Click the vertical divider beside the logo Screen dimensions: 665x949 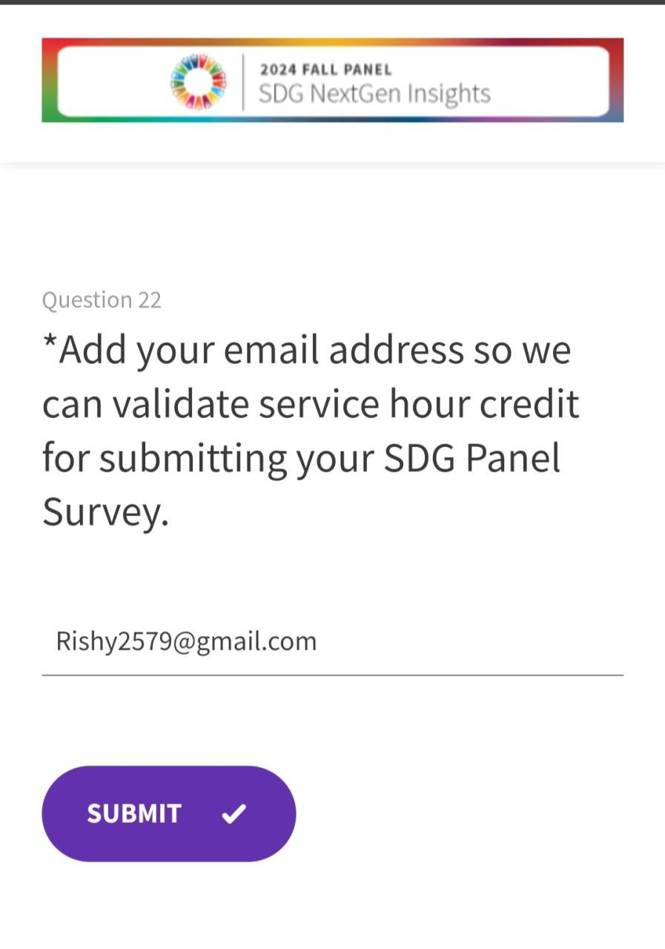[243, 82]
